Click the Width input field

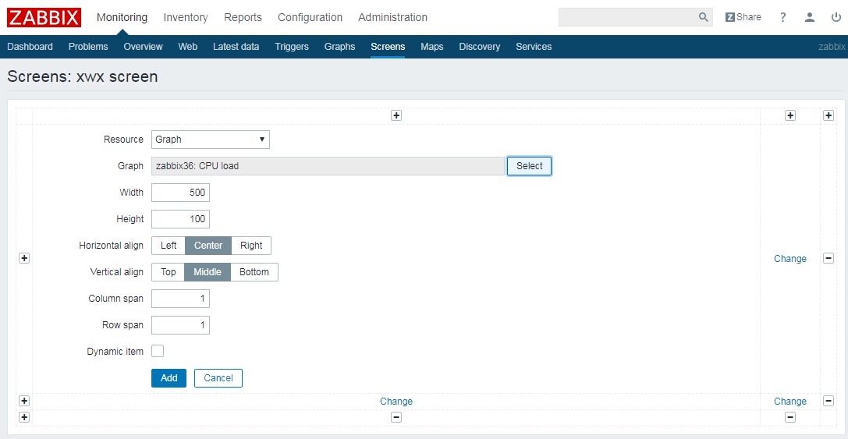(180, 193)
